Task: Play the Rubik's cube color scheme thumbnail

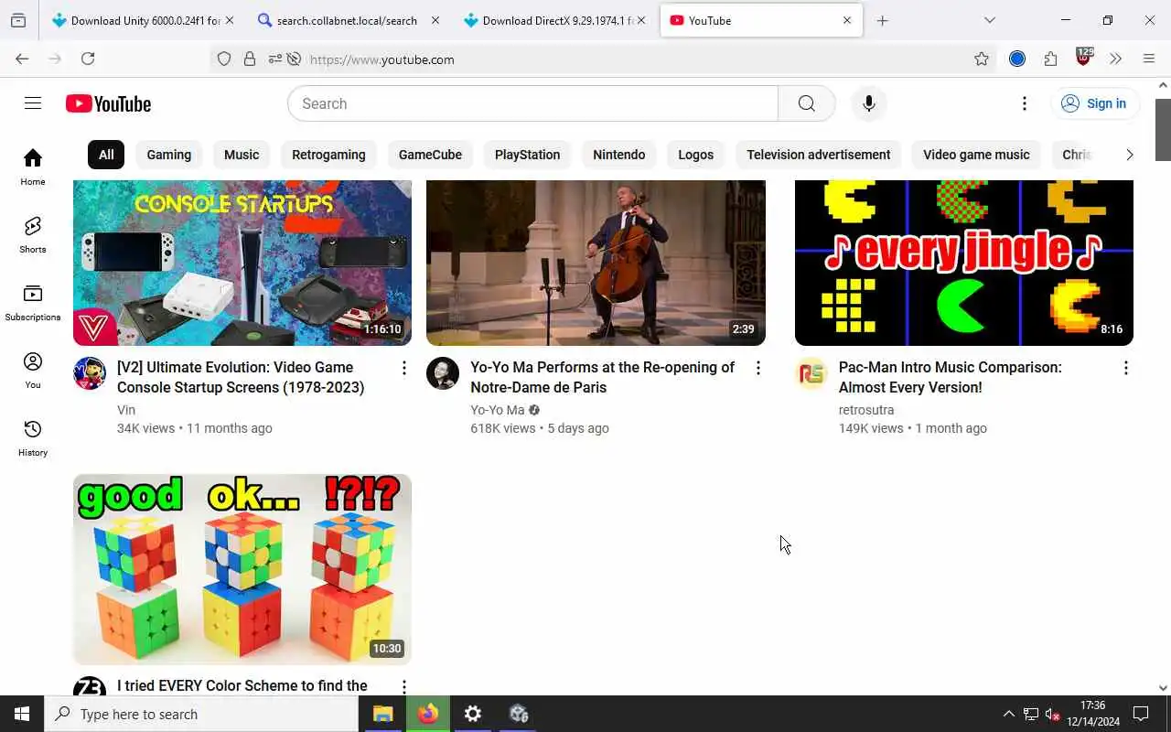Action: click(242, 569)
